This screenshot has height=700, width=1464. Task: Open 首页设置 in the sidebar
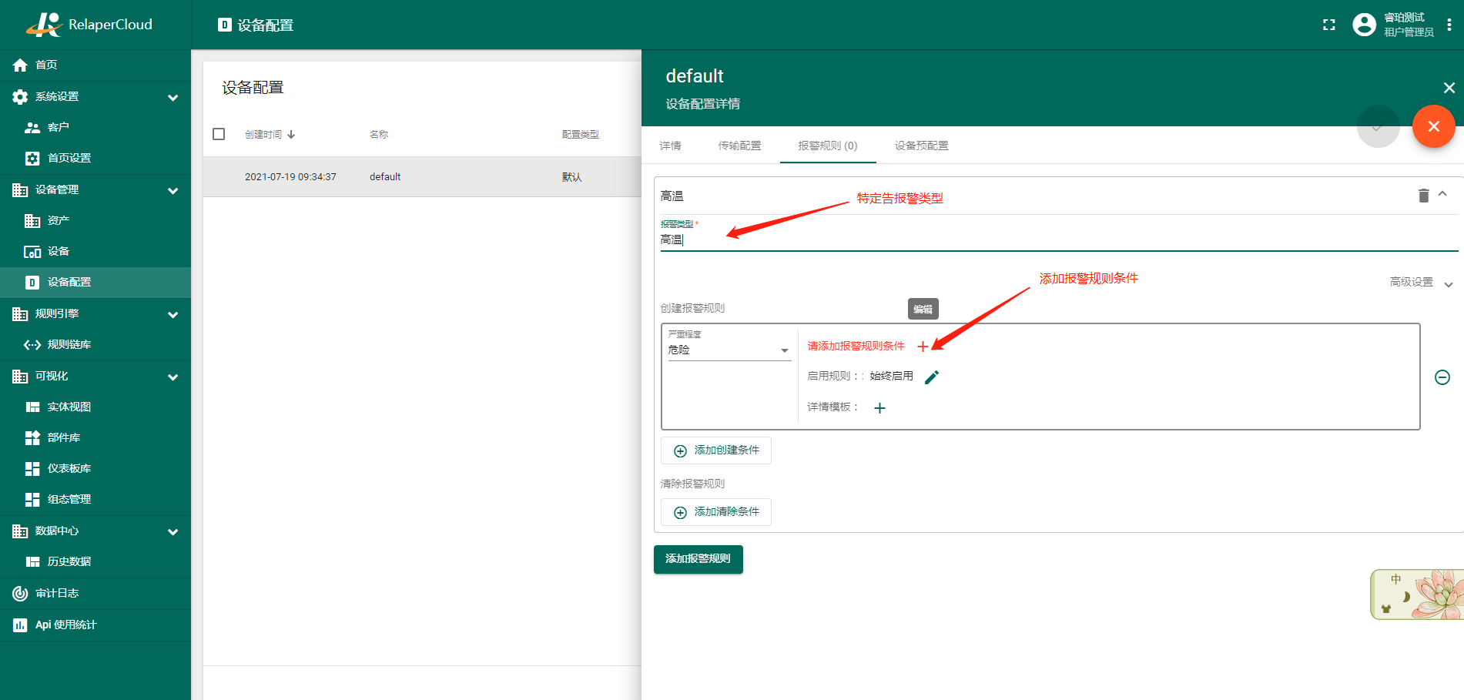point(95,158)
